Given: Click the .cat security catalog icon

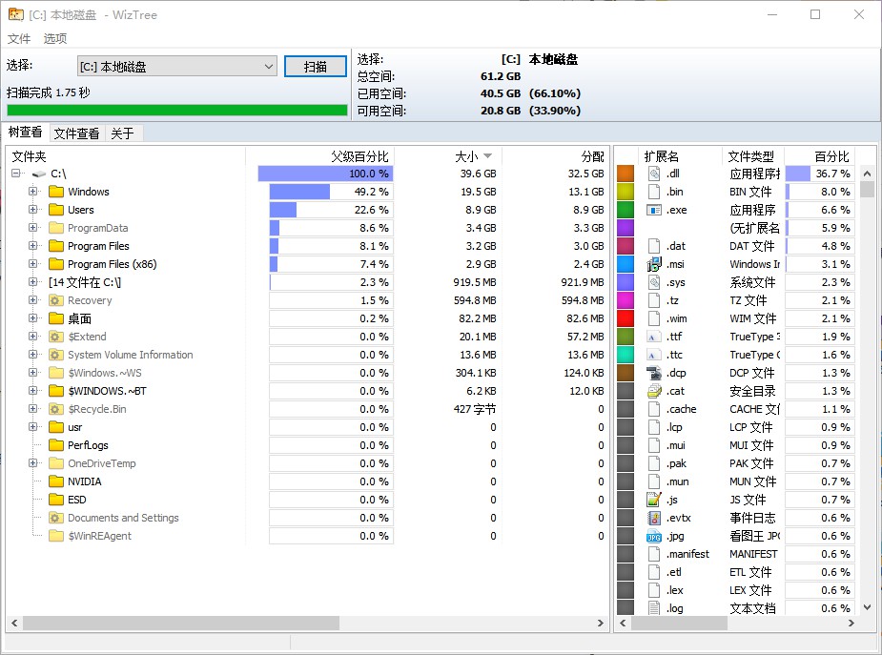Looking at the screenshot, I should click(653, 391).
